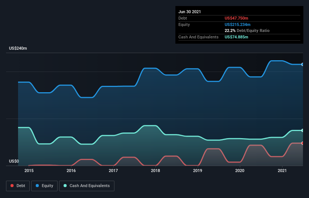Click the 2017 axis label
309x198 pixels.
point(113,171)
